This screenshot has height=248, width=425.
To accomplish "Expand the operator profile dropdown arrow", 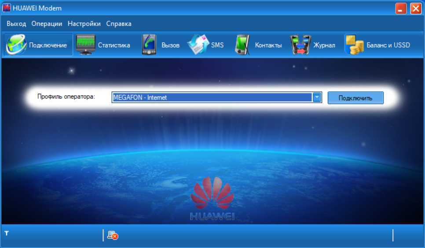I will [x=317, y=97].
